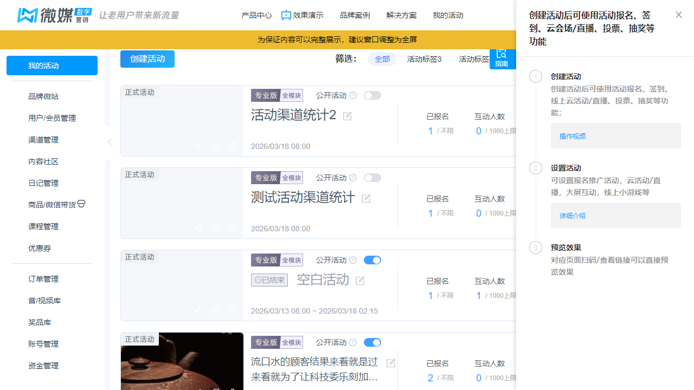The image size is (694, 390).
Task: View help tooltip icon next to first 公开活动
Action: (x=352, y=95)
